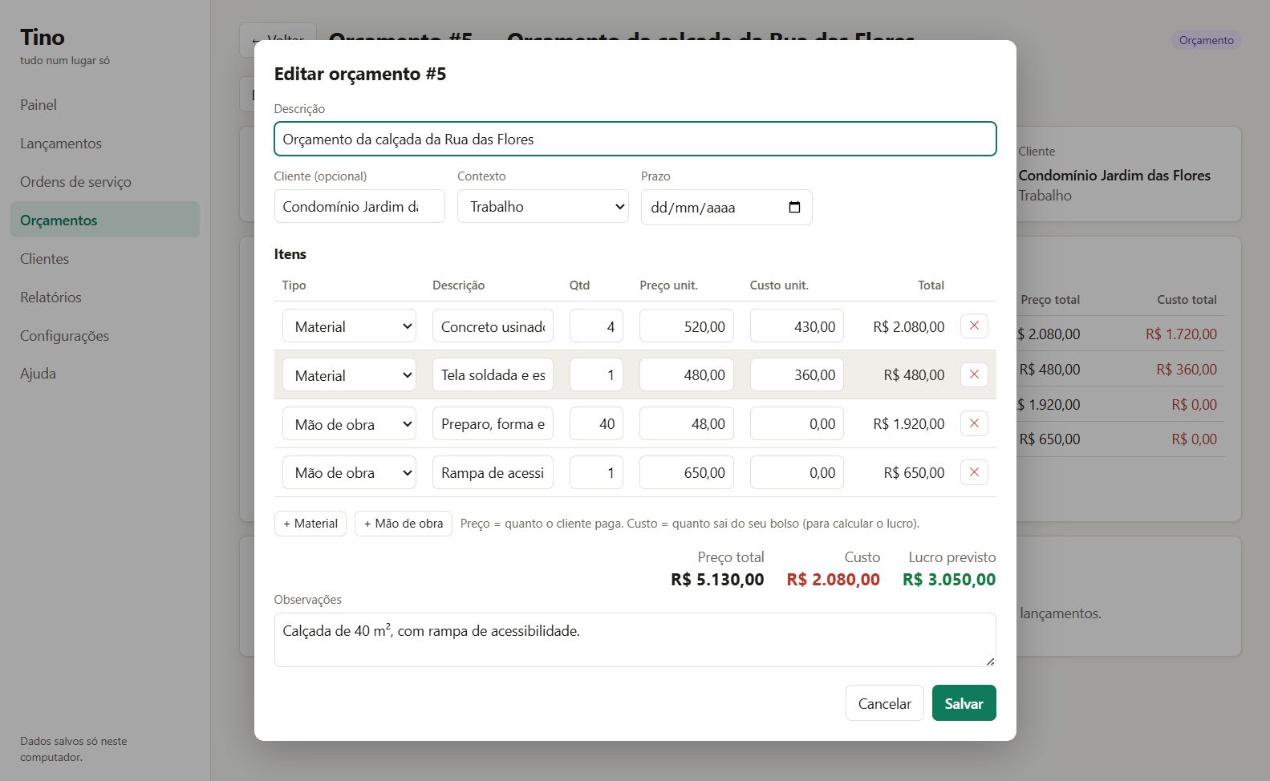Click the Prazo date field
Viewport: 1270px width, 781px height.
pos(727,207)
